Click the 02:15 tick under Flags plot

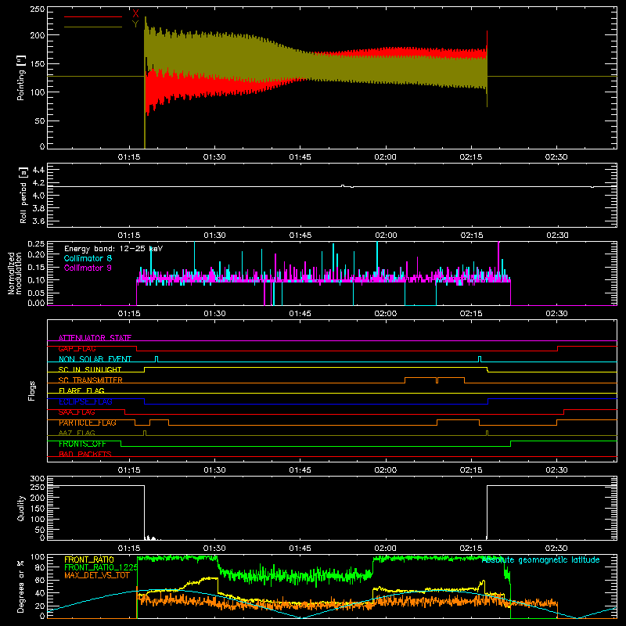471,470
